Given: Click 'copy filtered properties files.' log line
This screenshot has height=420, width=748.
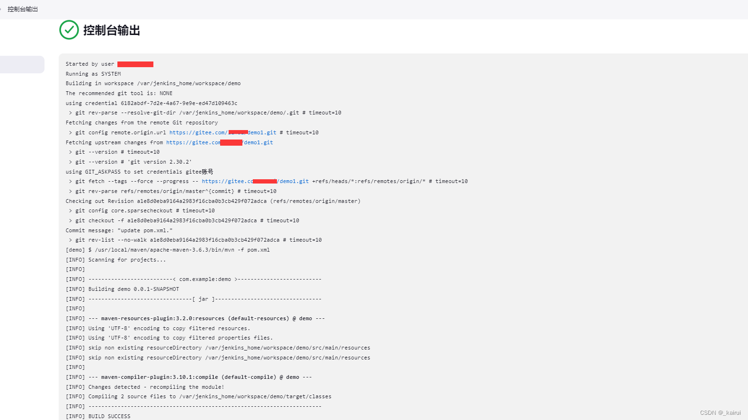Looking at the screenshot, I should coord(169,338).
